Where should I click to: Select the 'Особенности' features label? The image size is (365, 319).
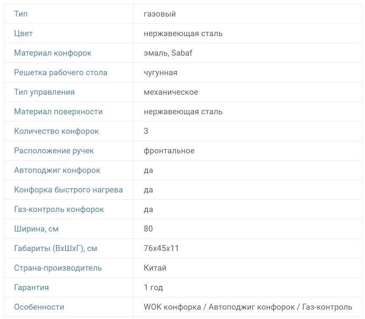pyautogui.click(x=39, y=307)
